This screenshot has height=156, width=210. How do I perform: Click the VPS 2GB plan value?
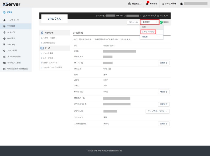107,69
